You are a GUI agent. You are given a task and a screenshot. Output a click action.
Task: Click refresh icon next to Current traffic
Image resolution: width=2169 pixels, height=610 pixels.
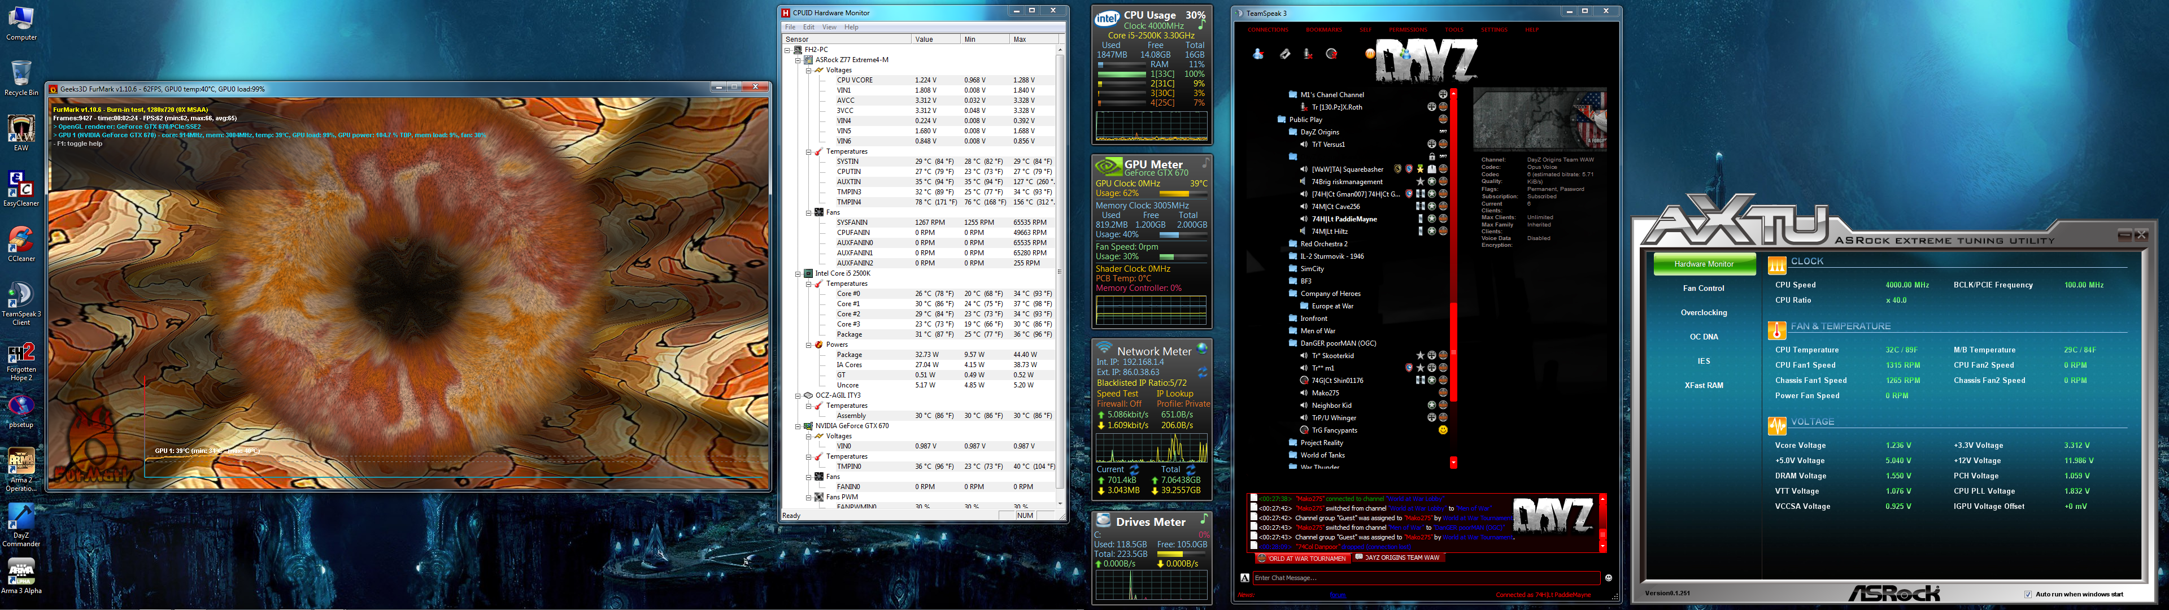[1134, 469]
